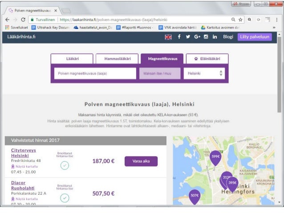Click the verified checkmark icon for Diacor Ruoholahti
Viewport: 284px width, 213px height.
(x=65, y=198)
